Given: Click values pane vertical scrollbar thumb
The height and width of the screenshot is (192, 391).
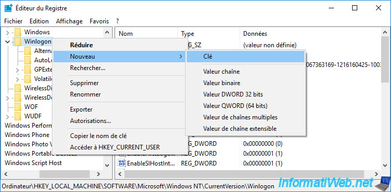Looking at the screenshot, I should tap(385, 60).
